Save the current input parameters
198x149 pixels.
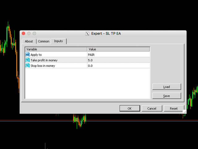pos(167,96)
